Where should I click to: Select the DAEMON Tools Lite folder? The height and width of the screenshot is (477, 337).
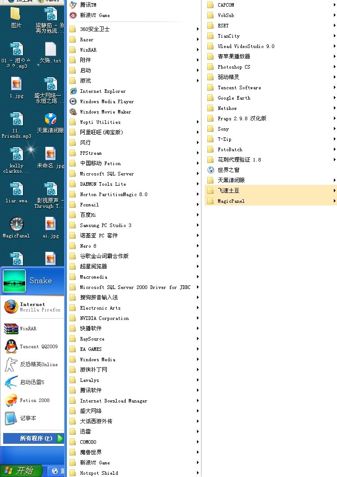pyautogui.click(x=103, y=184)
